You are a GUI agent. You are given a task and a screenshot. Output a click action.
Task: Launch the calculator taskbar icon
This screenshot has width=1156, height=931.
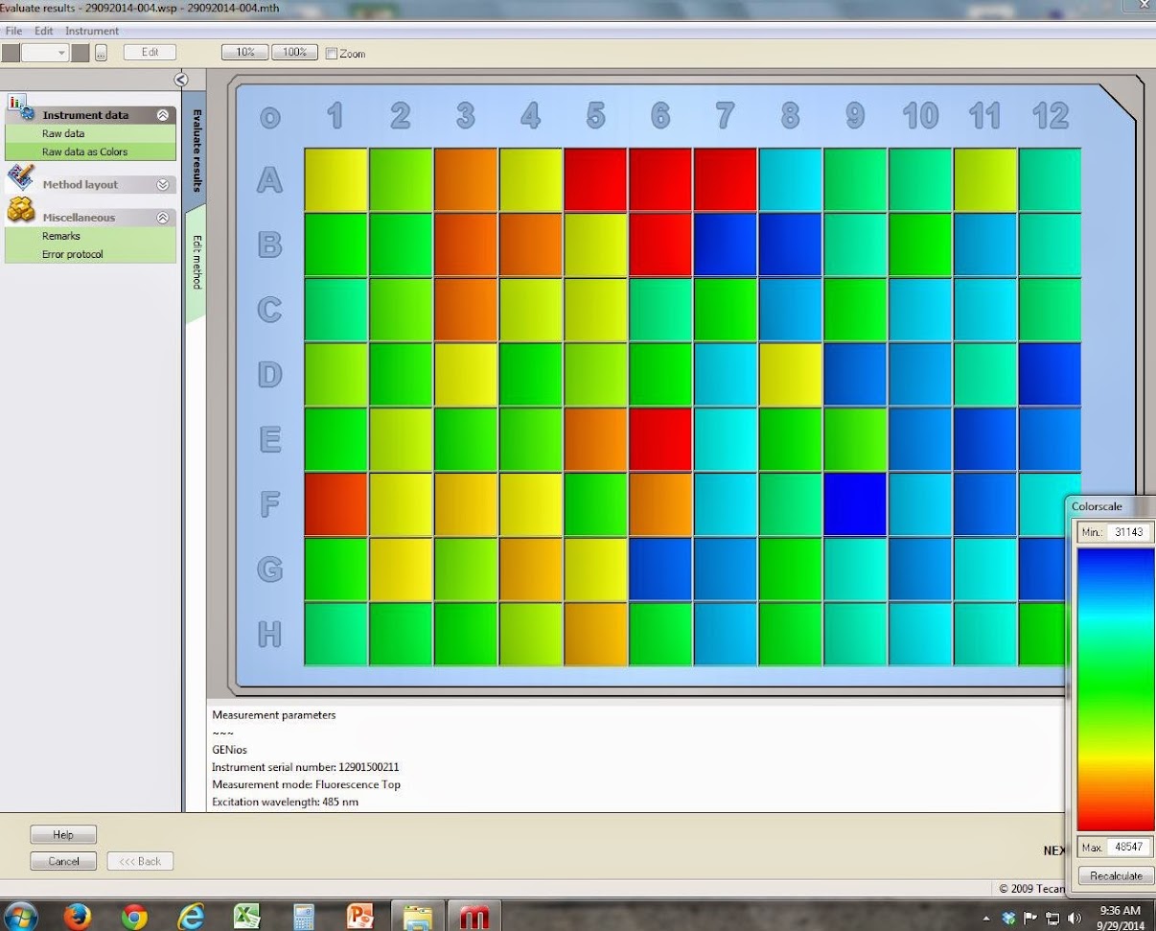(x=304, y=916)
